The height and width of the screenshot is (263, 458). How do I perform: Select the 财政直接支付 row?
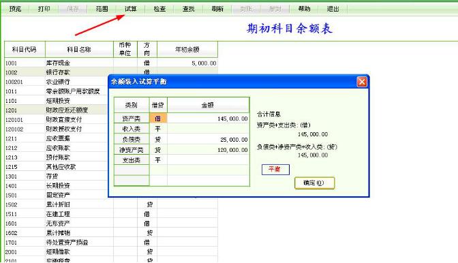tap(57, 120)
